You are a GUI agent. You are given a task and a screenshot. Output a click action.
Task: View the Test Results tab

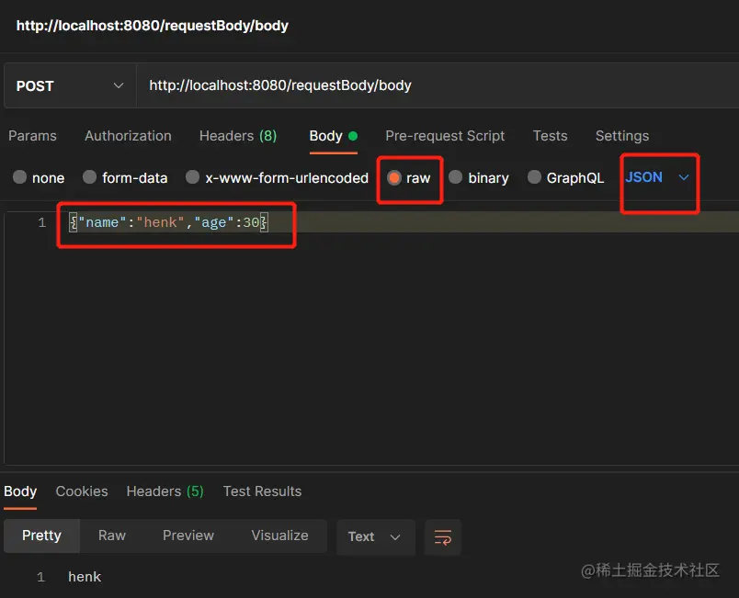262,491
